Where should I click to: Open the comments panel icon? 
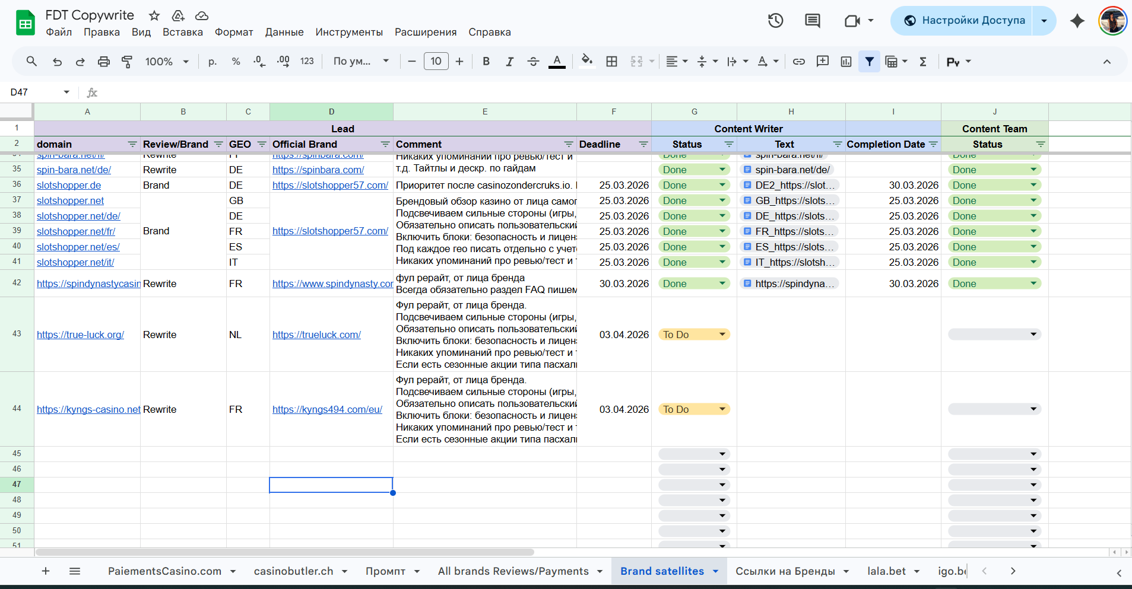pyautogui.click(x=812, y=21)
